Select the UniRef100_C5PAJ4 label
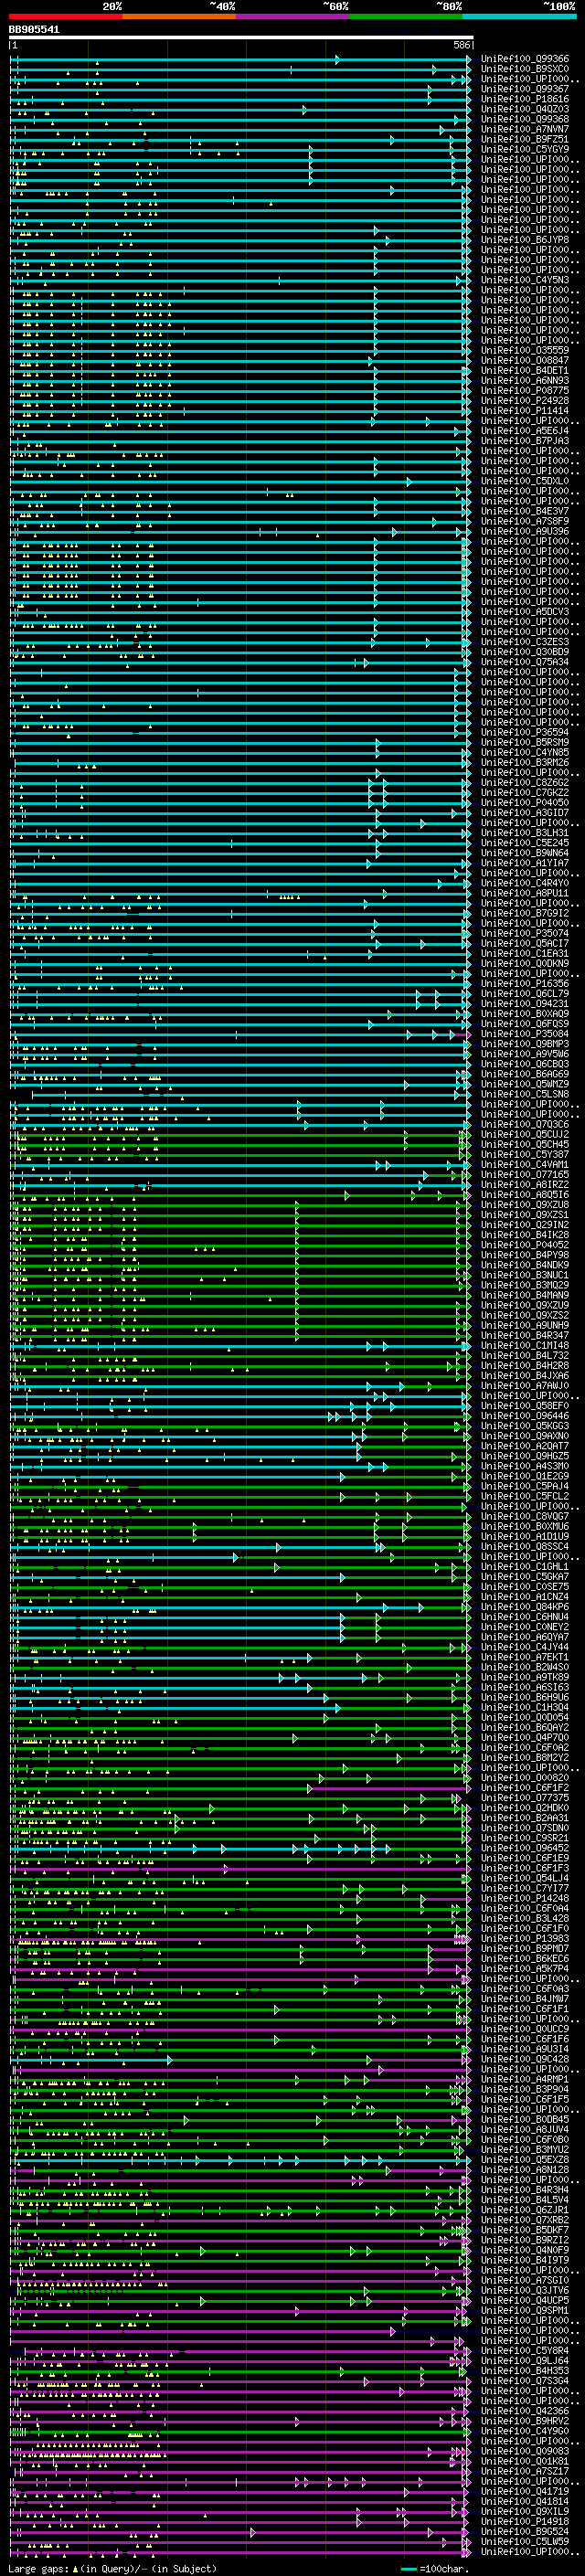Viewport: 585px width, 2576px height. point(525,1485)
